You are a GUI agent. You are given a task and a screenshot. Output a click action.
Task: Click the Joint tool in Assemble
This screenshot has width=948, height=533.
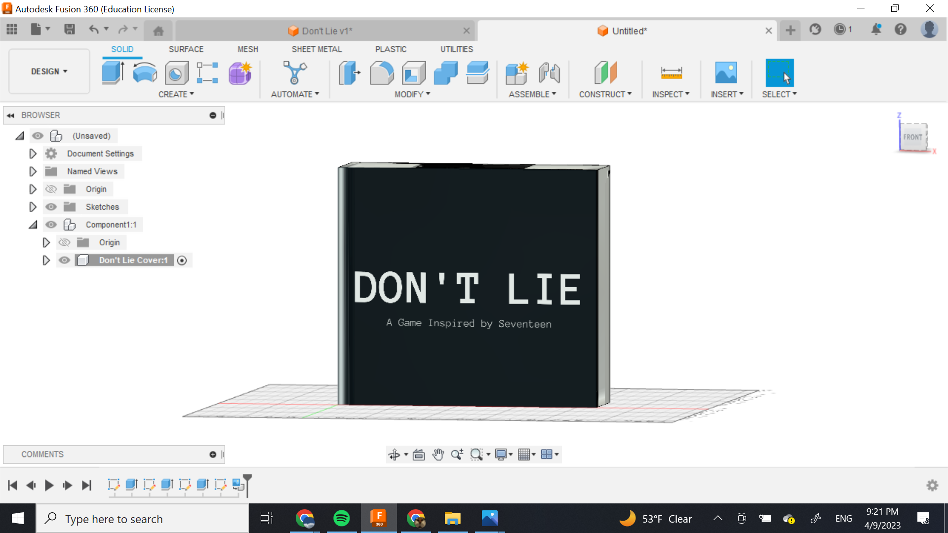(549, 73)
